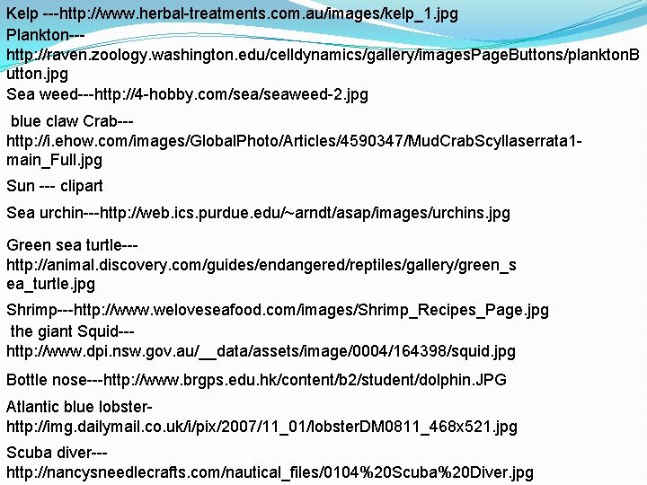
Task: Select the 'Atlantic blue lobster-' label
Action: pyautogui.click(x=79, y=407)
